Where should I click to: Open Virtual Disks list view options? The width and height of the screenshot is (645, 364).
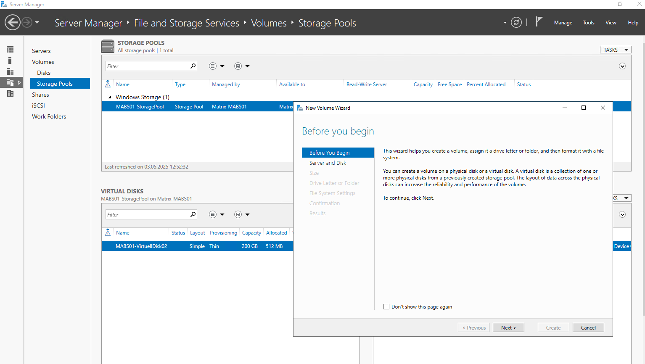tap(217, 214)
